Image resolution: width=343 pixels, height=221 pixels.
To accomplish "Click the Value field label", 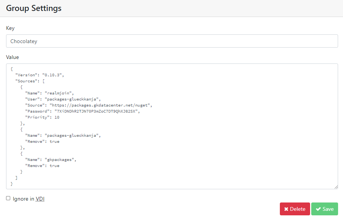I will coord(12,57).
